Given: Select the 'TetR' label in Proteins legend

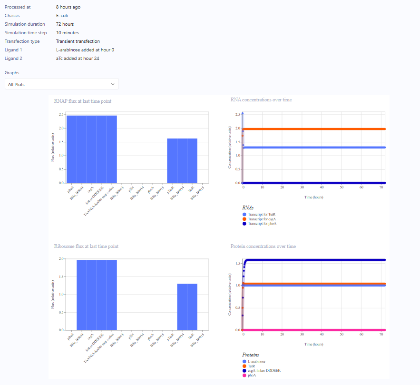Looking at the screenshot, I should coord(252,366).
